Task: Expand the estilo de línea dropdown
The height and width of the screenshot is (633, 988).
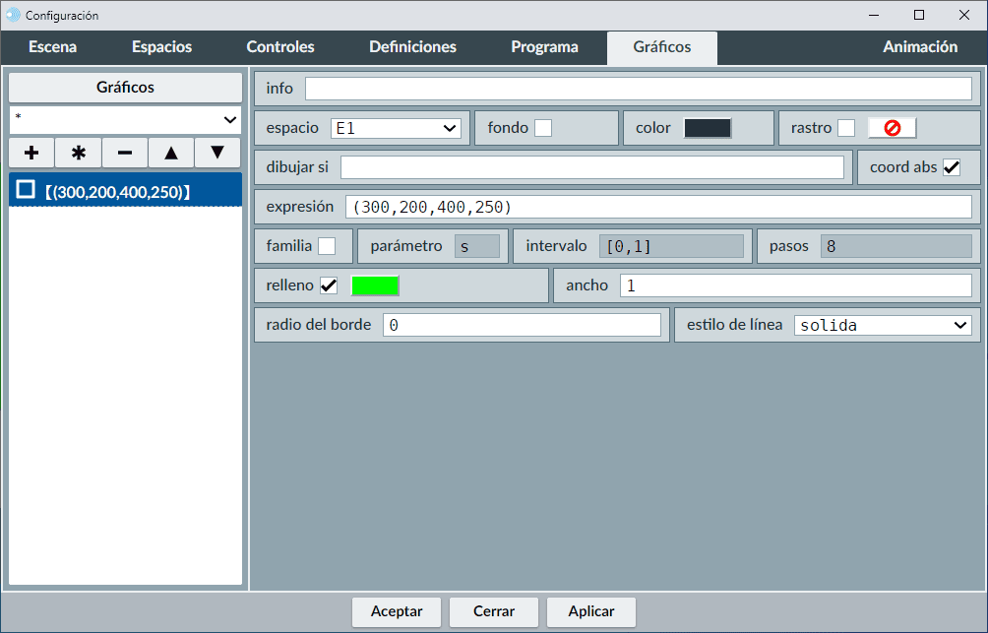Action: point(883,325)
